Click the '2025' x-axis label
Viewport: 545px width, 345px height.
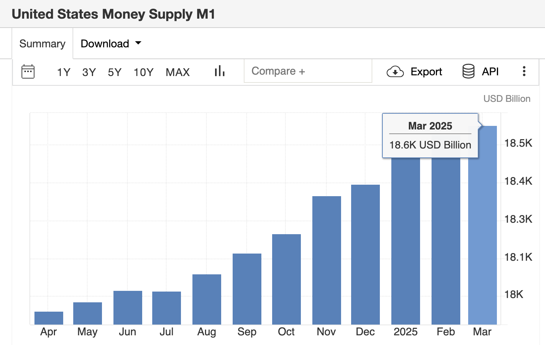[x=405, y=332]
